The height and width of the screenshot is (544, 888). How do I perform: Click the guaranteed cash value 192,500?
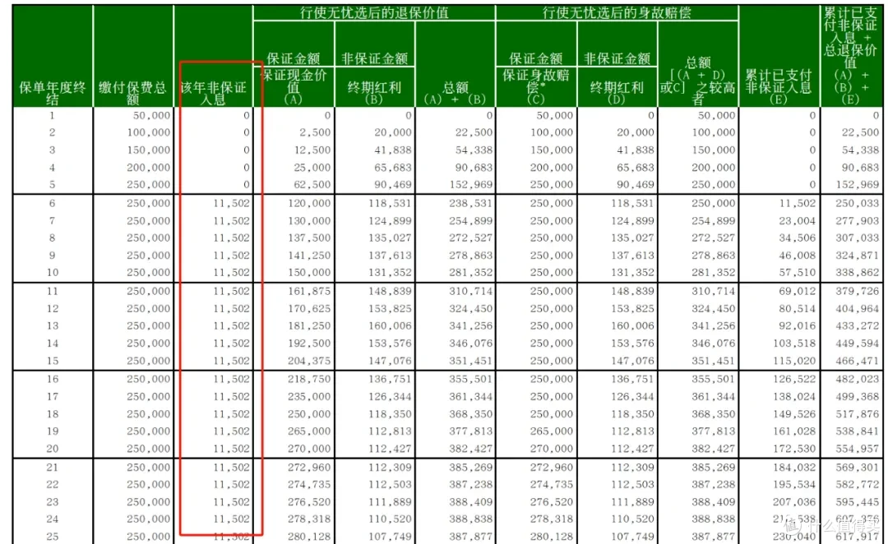click(x=309, y=343)
